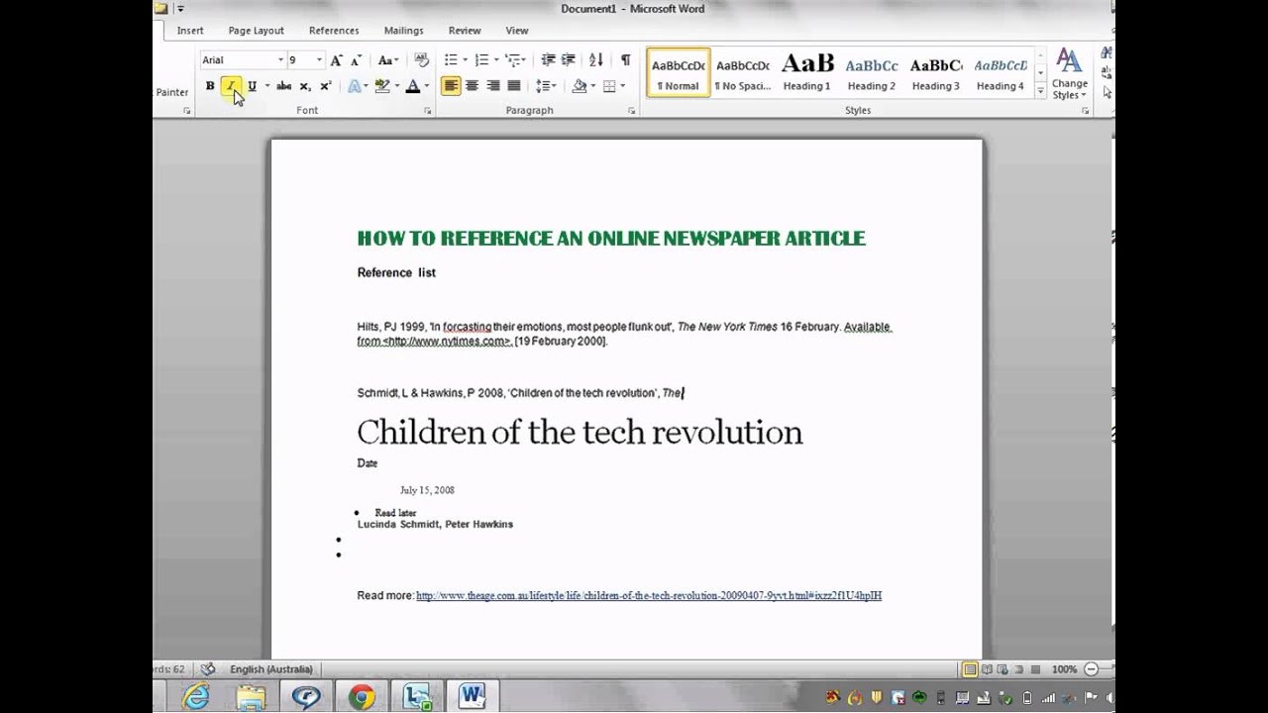Screen dimensions: 1268x713
Task: Click zoom out minus button
Action: pos(1091,669)
